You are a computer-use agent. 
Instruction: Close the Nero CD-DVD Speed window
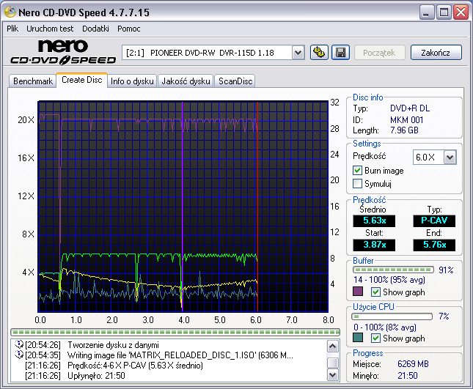coord(461,12)
